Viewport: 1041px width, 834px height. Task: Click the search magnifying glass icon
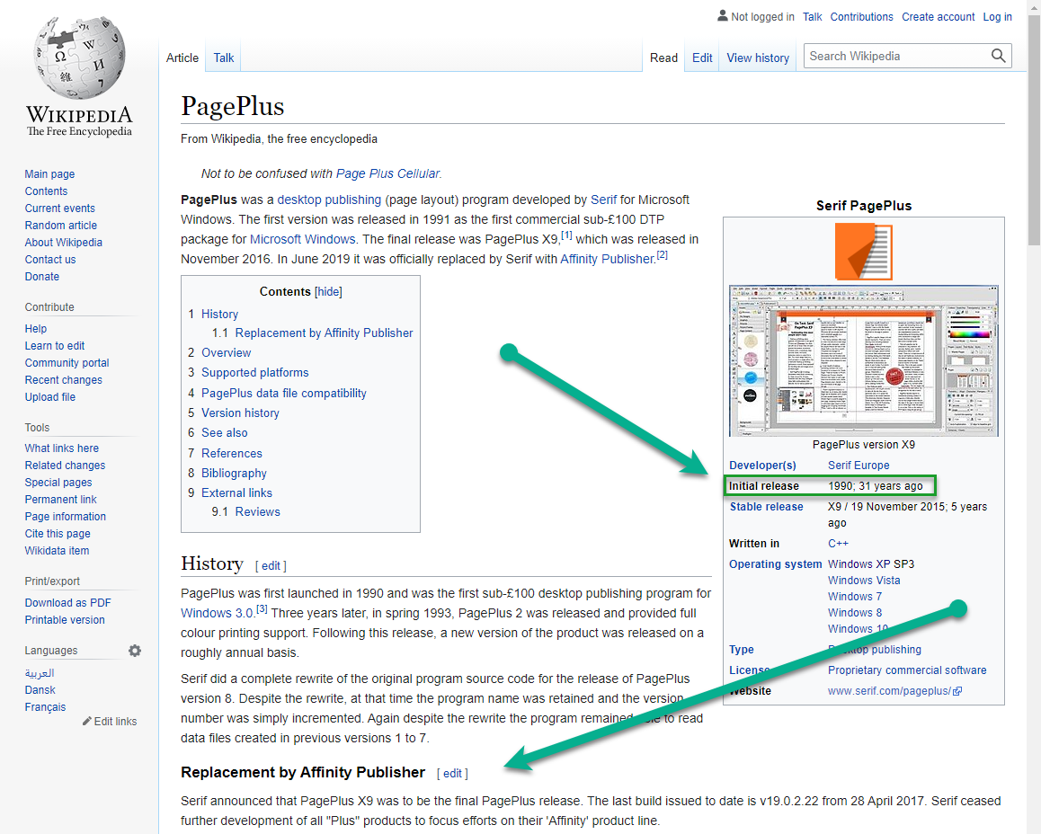click(x=998, y=56)
